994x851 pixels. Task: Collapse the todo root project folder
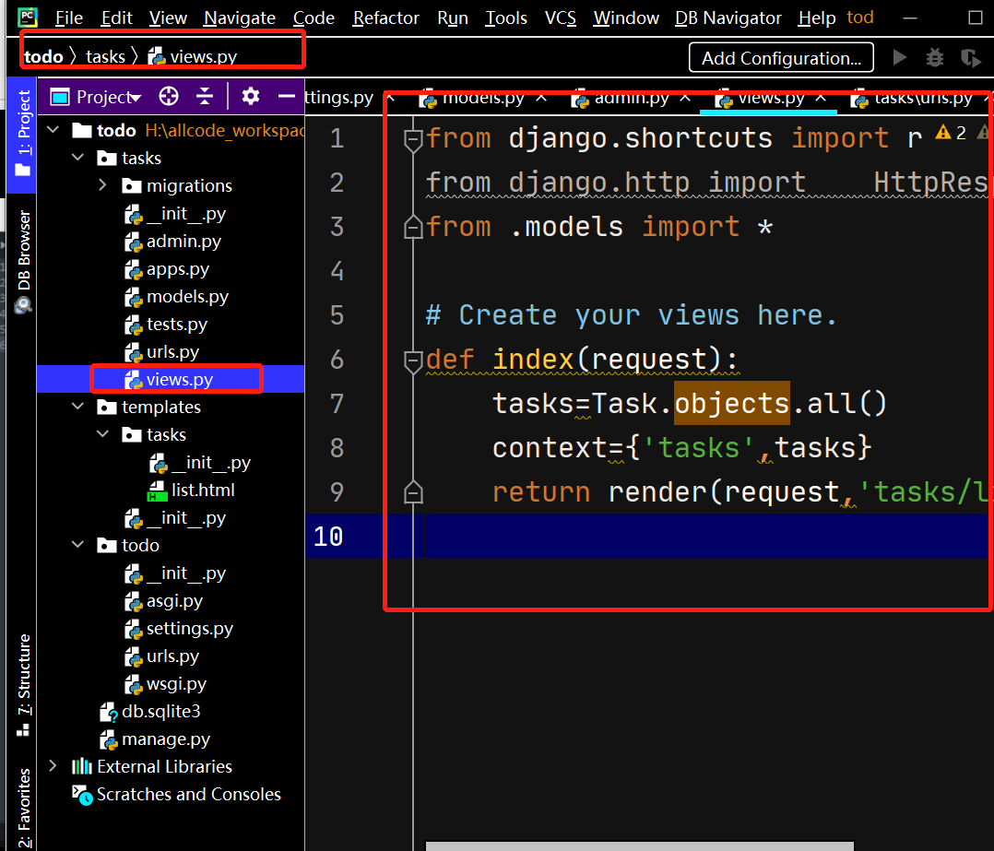point(53,130)
